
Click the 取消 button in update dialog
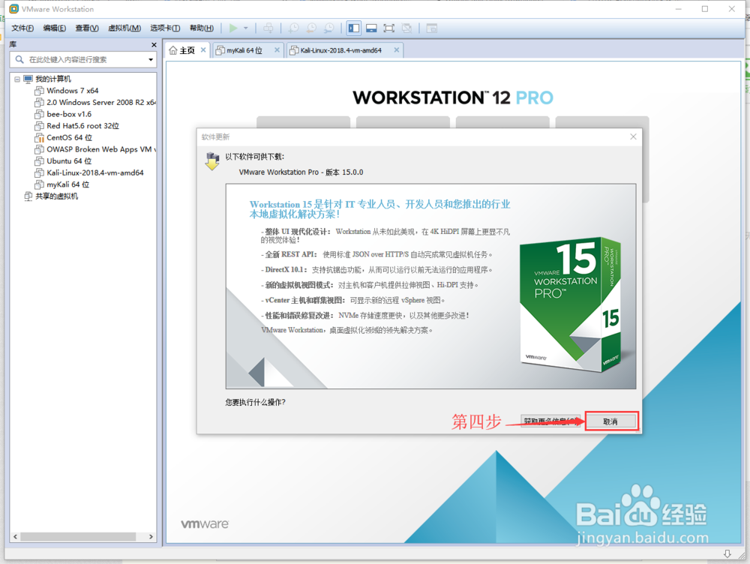610,421
